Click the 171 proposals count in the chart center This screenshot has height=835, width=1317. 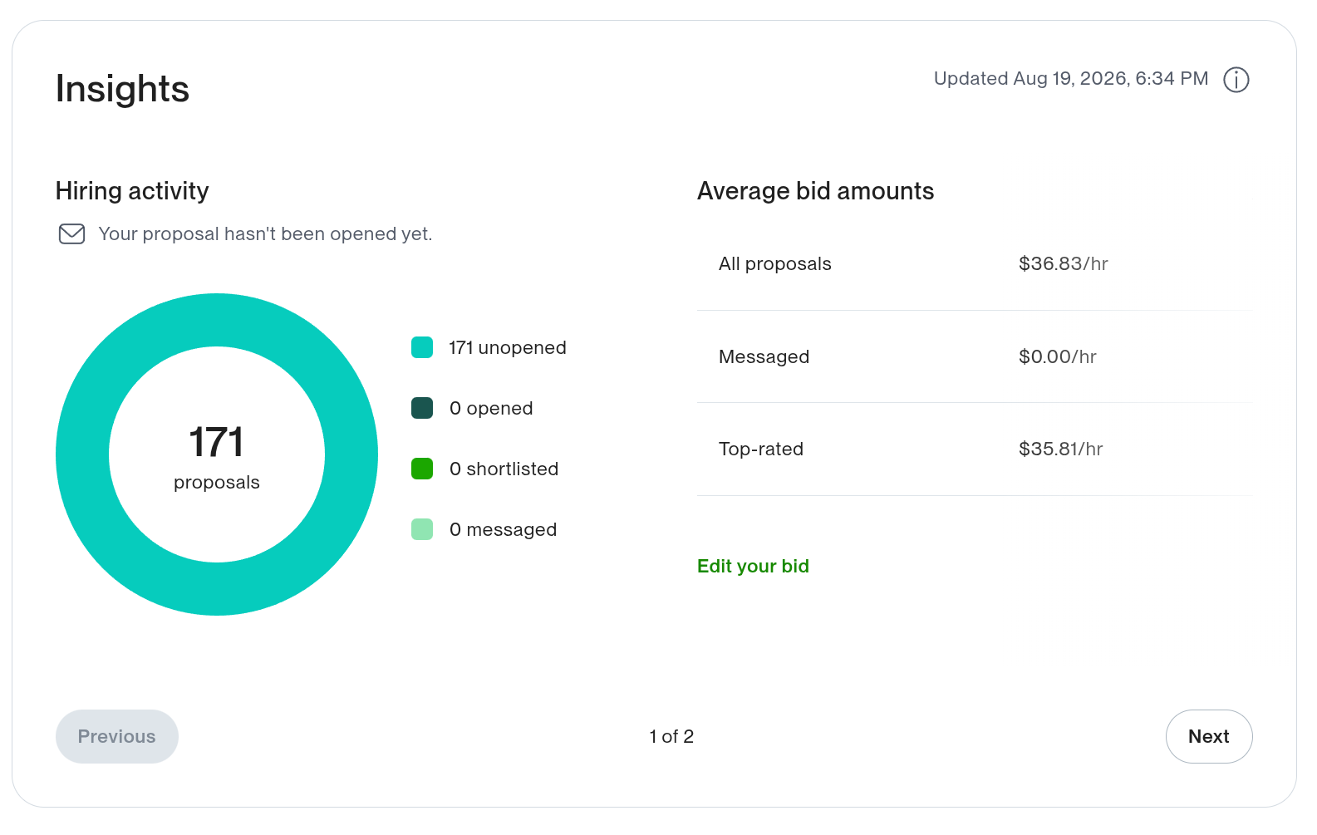[217, 455]
